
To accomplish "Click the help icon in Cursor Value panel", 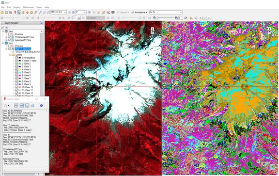I will (41, 106).
